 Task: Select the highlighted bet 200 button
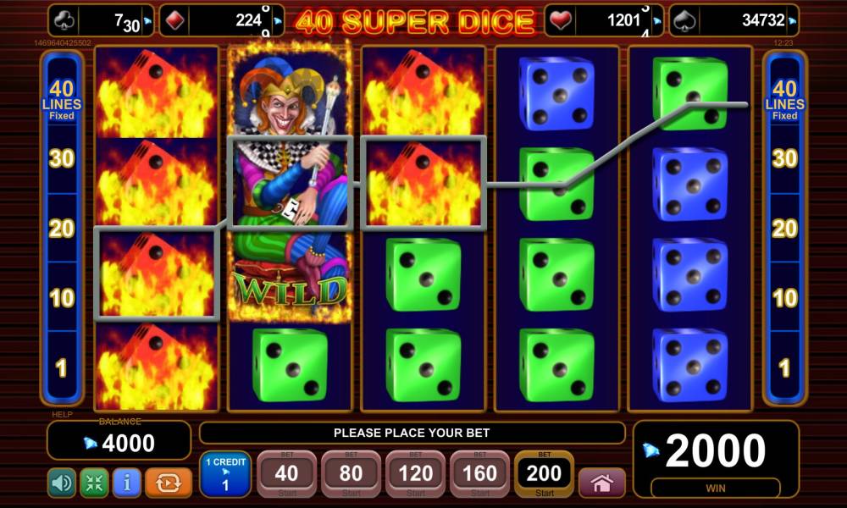[x=544, y=474]
